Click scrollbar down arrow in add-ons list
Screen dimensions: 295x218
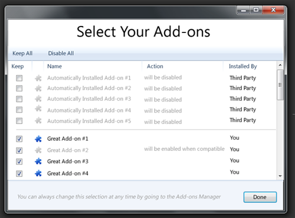280,176
